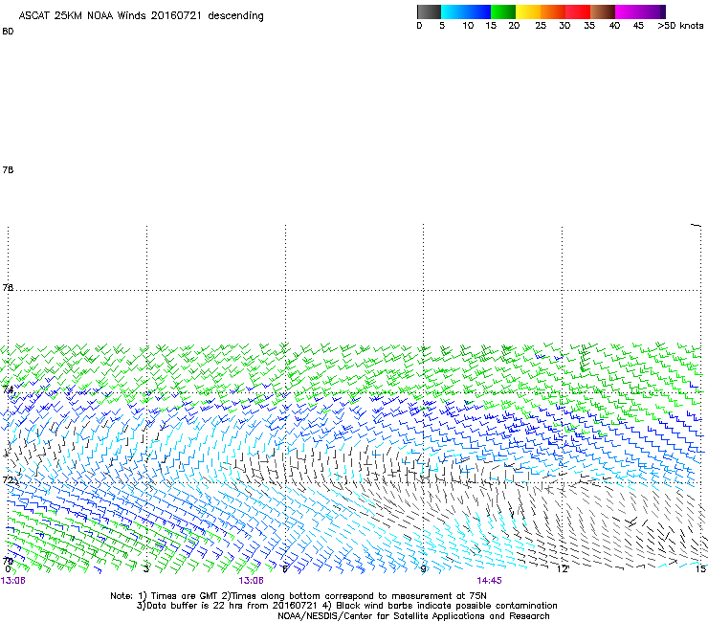708x622 pixels.
Task: Click the legend value 35 under the color bar
Action: point(589,26)
